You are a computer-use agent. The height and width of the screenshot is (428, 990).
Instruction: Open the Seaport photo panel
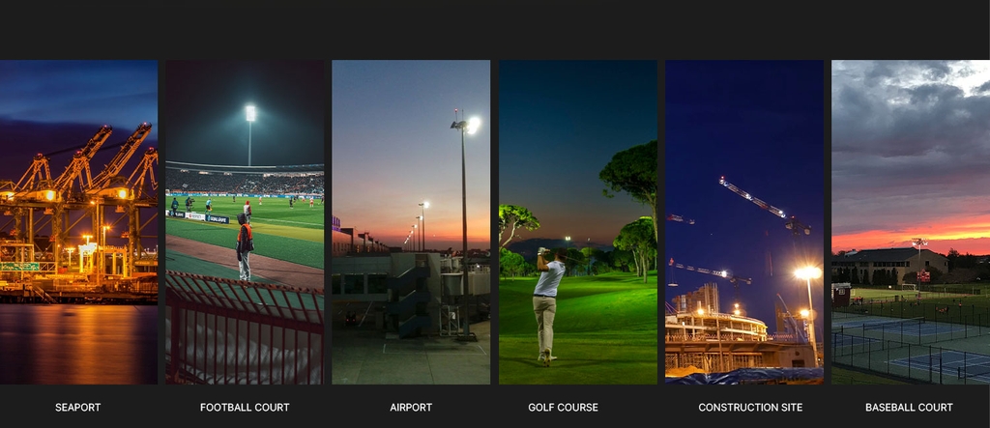pos(78,222)
